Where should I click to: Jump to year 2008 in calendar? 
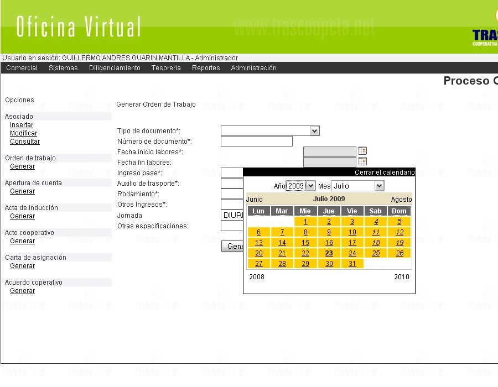pyautogui.click(x=257, y=276)
